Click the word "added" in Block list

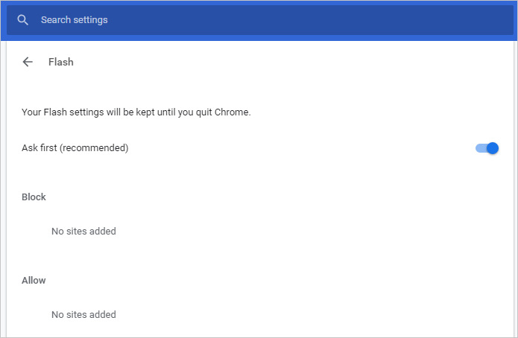102,232
